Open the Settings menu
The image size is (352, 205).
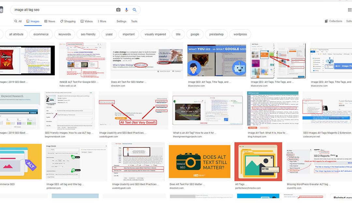tap(121, 21)
